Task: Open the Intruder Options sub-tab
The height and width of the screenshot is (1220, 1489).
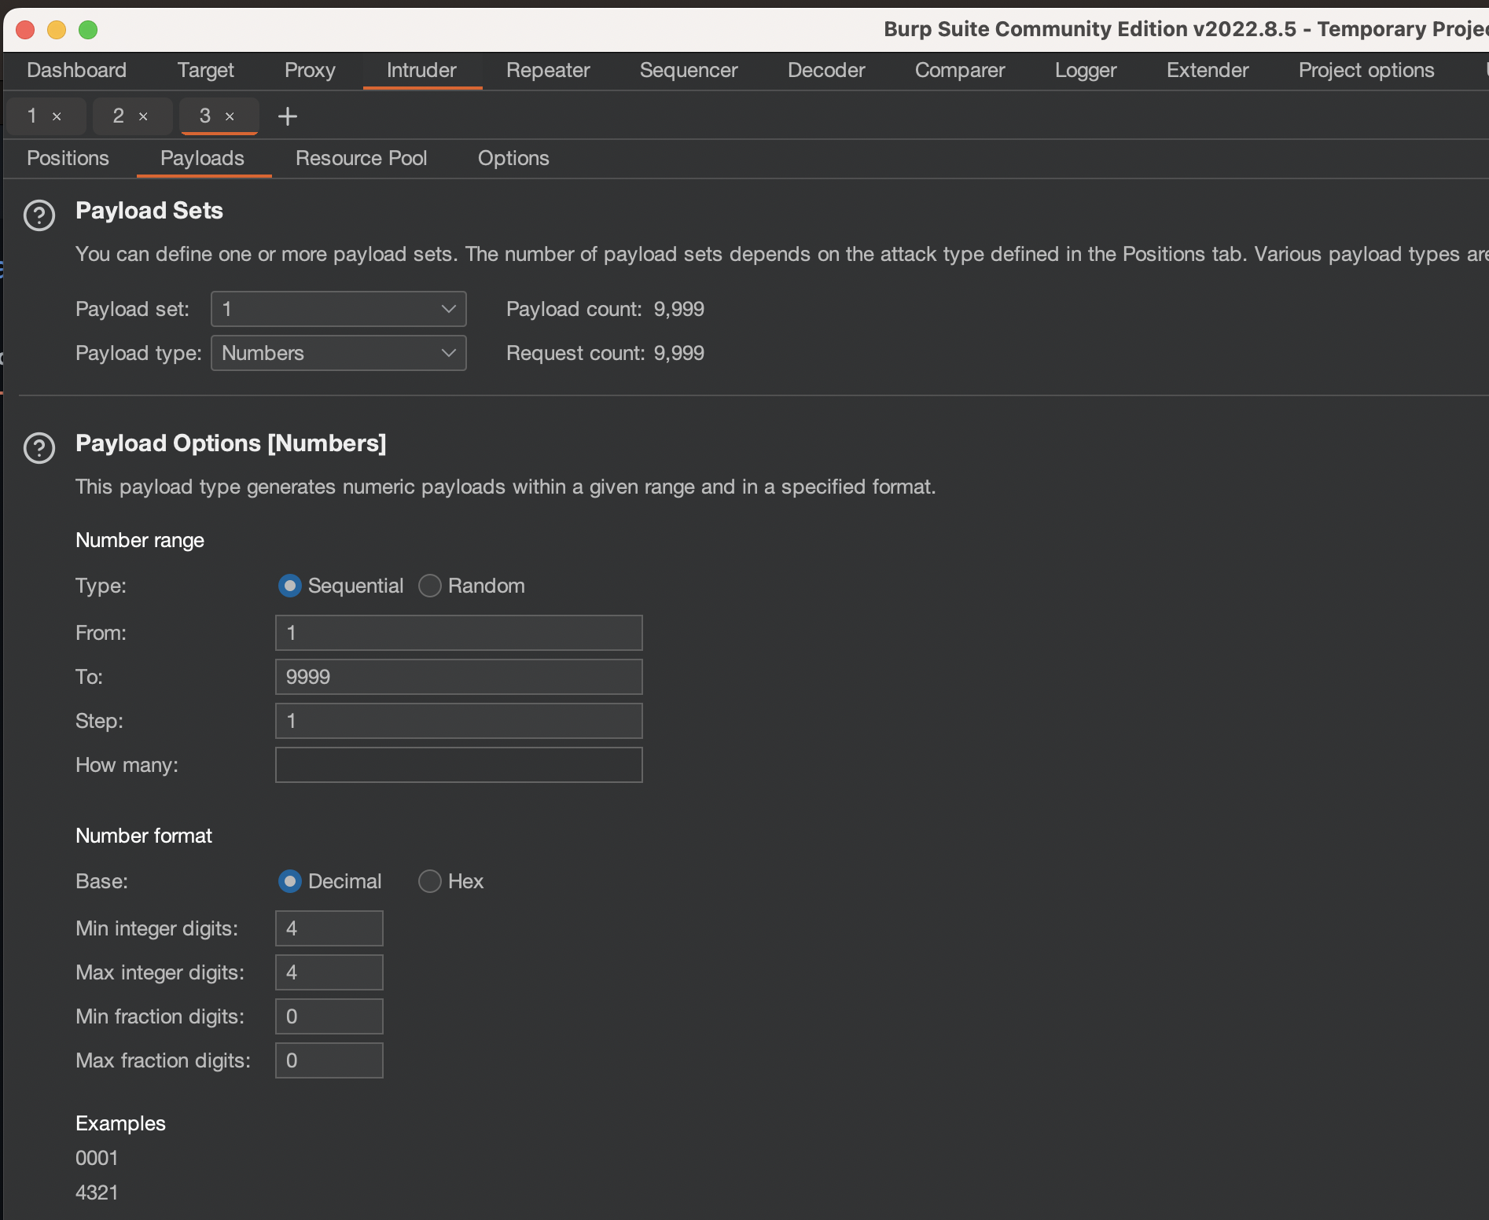Action: (x=513, y=159)
